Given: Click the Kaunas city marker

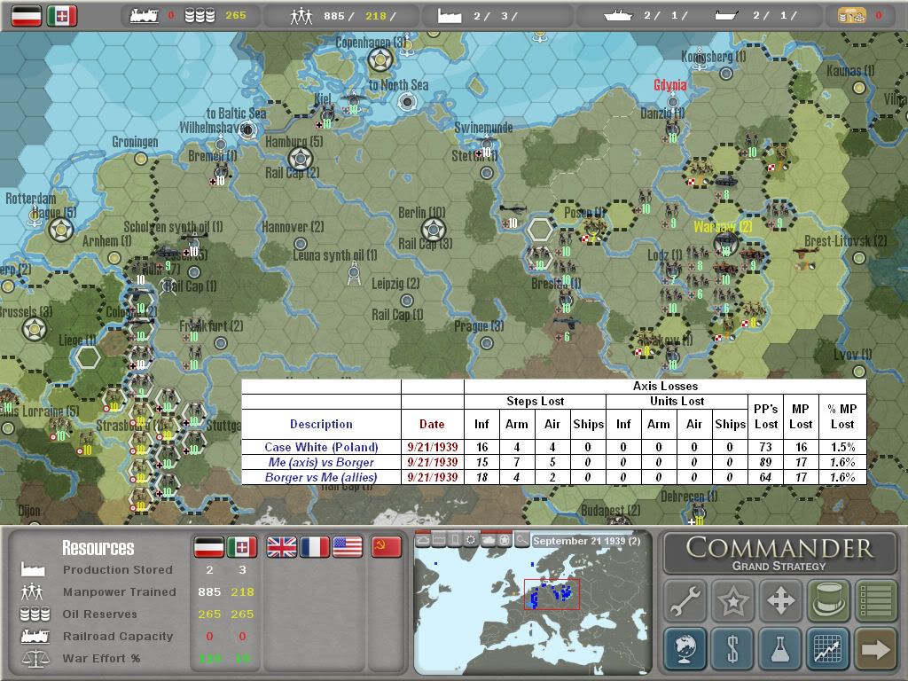Looking at the screenshot, I should pos(859,88).
